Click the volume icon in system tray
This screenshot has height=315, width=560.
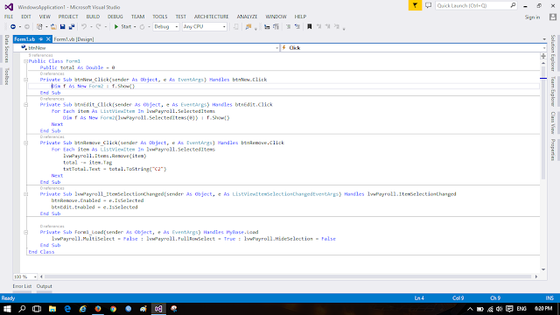(500, 309)
